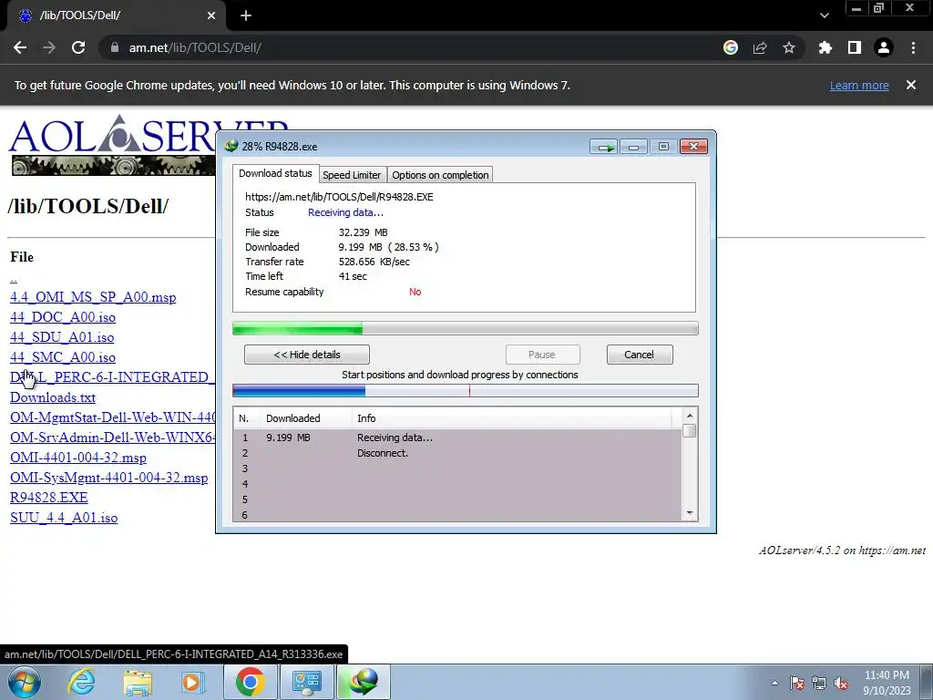933x700 pixels.
Task: Reload the current Chrome page
Action: 78,47
